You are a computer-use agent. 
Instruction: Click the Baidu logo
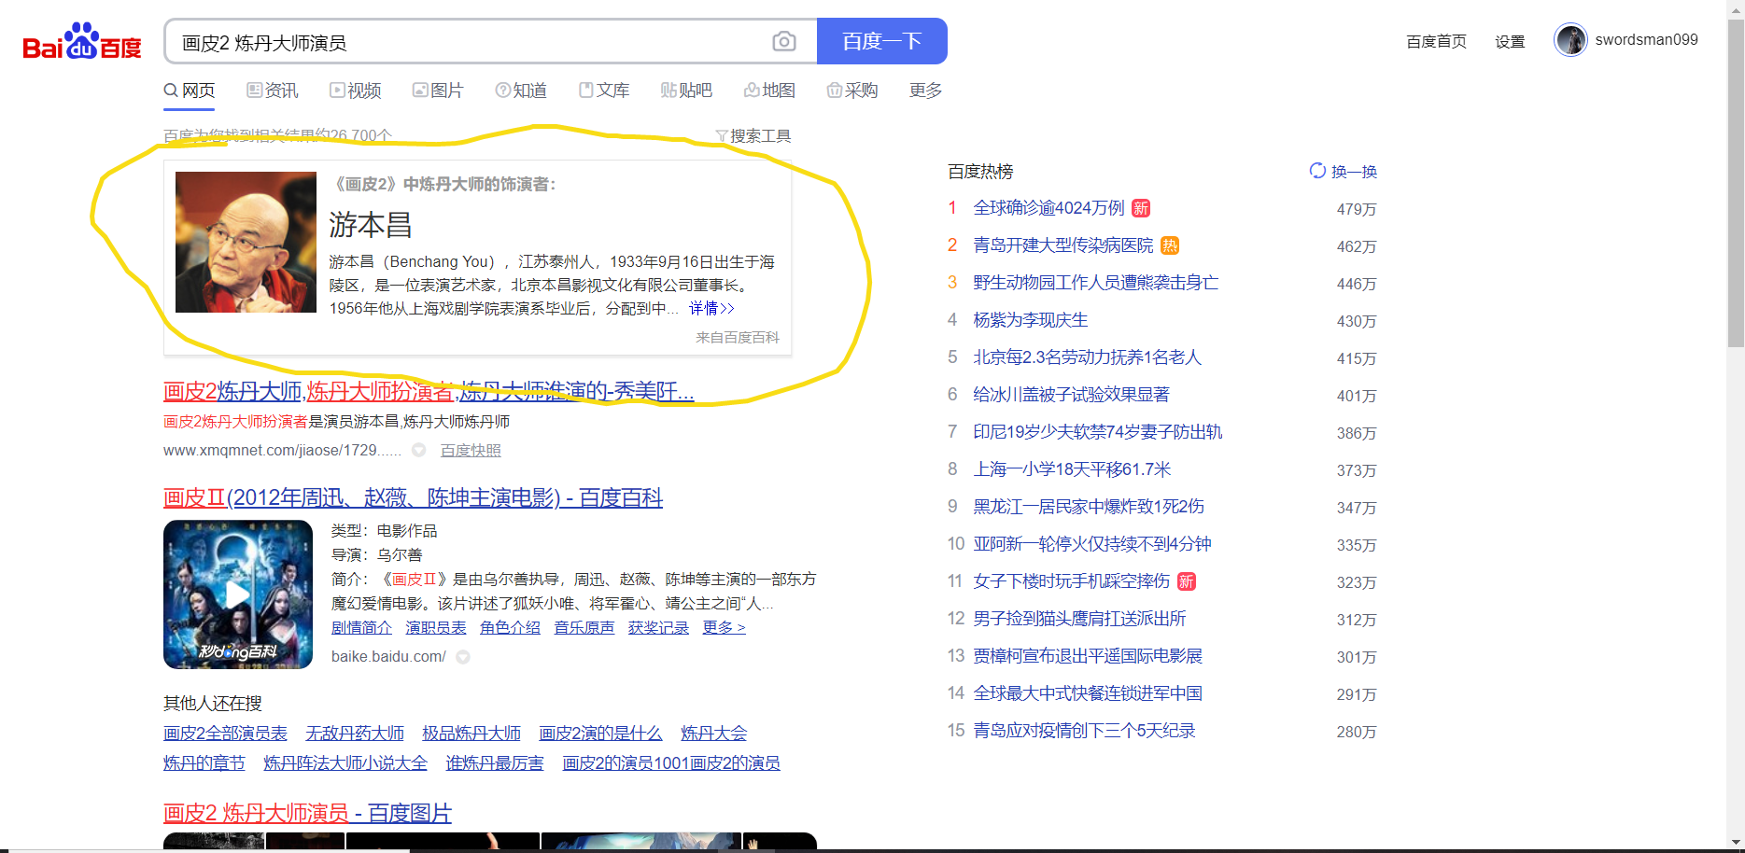(x=82, y=42)
